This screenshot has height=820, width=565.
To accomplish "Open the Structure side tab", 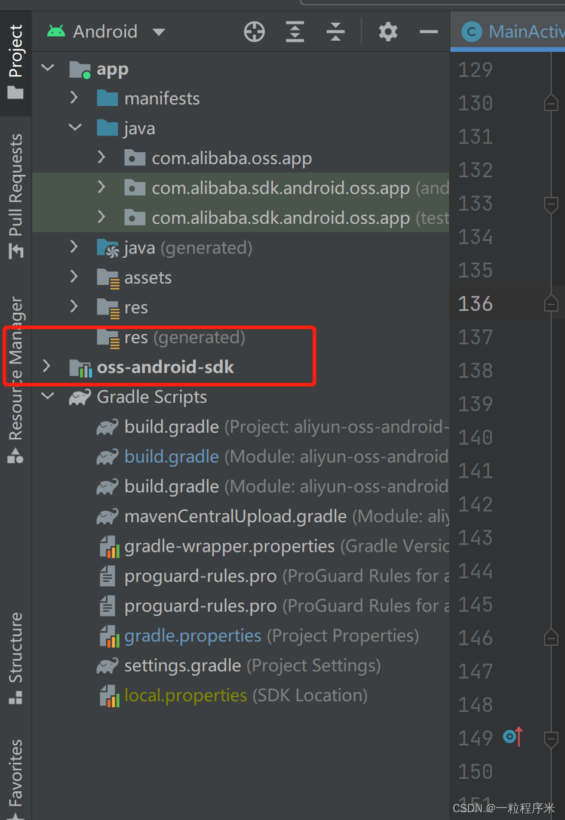I will tap(16, 658).
